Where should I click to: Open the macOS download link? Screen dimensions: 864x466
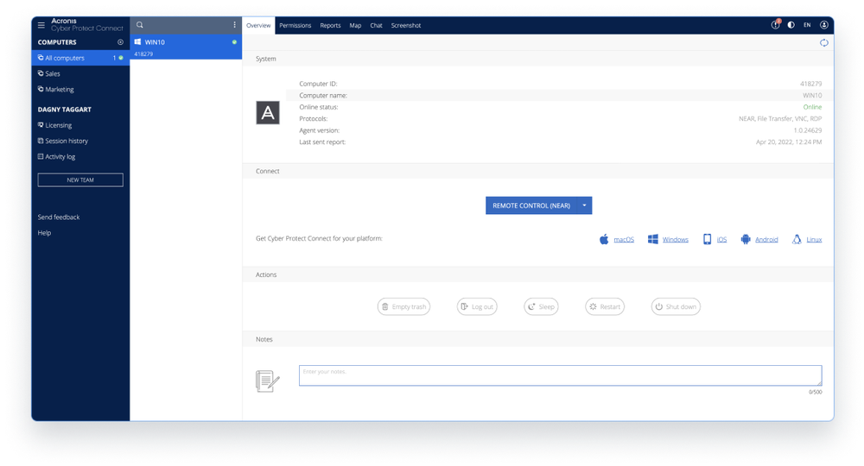pos(624,239)
